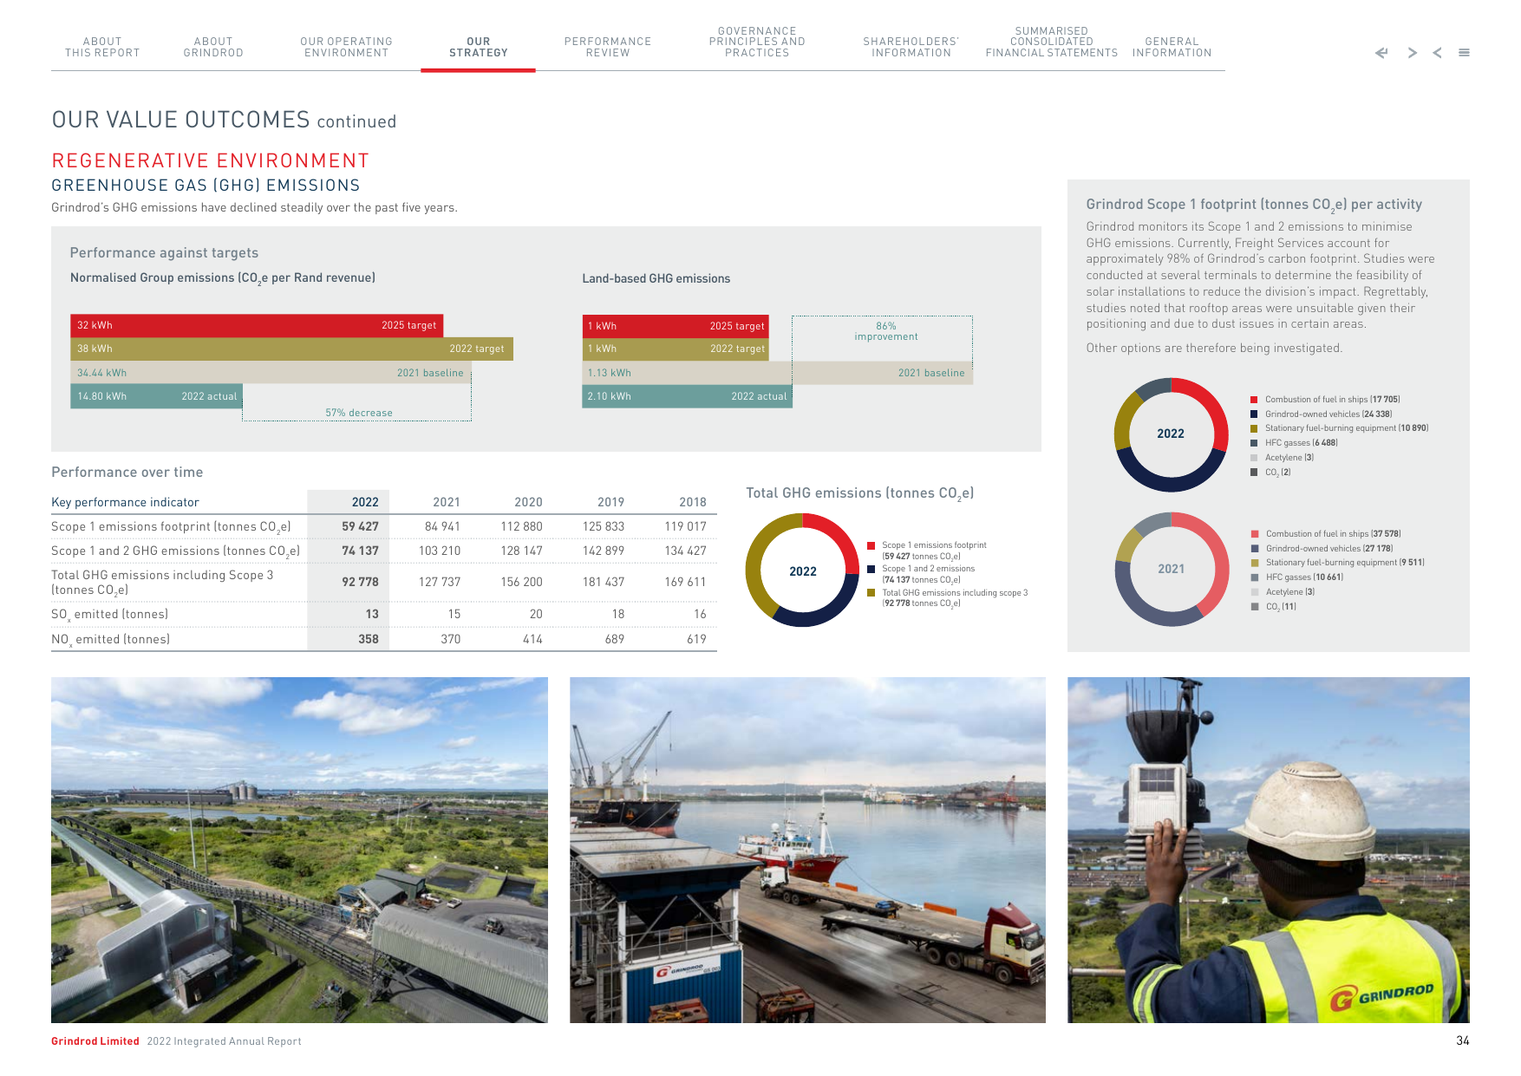1521x1076 pixels.
Task: Go to Shareholders' Information tab
Action: click(x=911, y=47)
